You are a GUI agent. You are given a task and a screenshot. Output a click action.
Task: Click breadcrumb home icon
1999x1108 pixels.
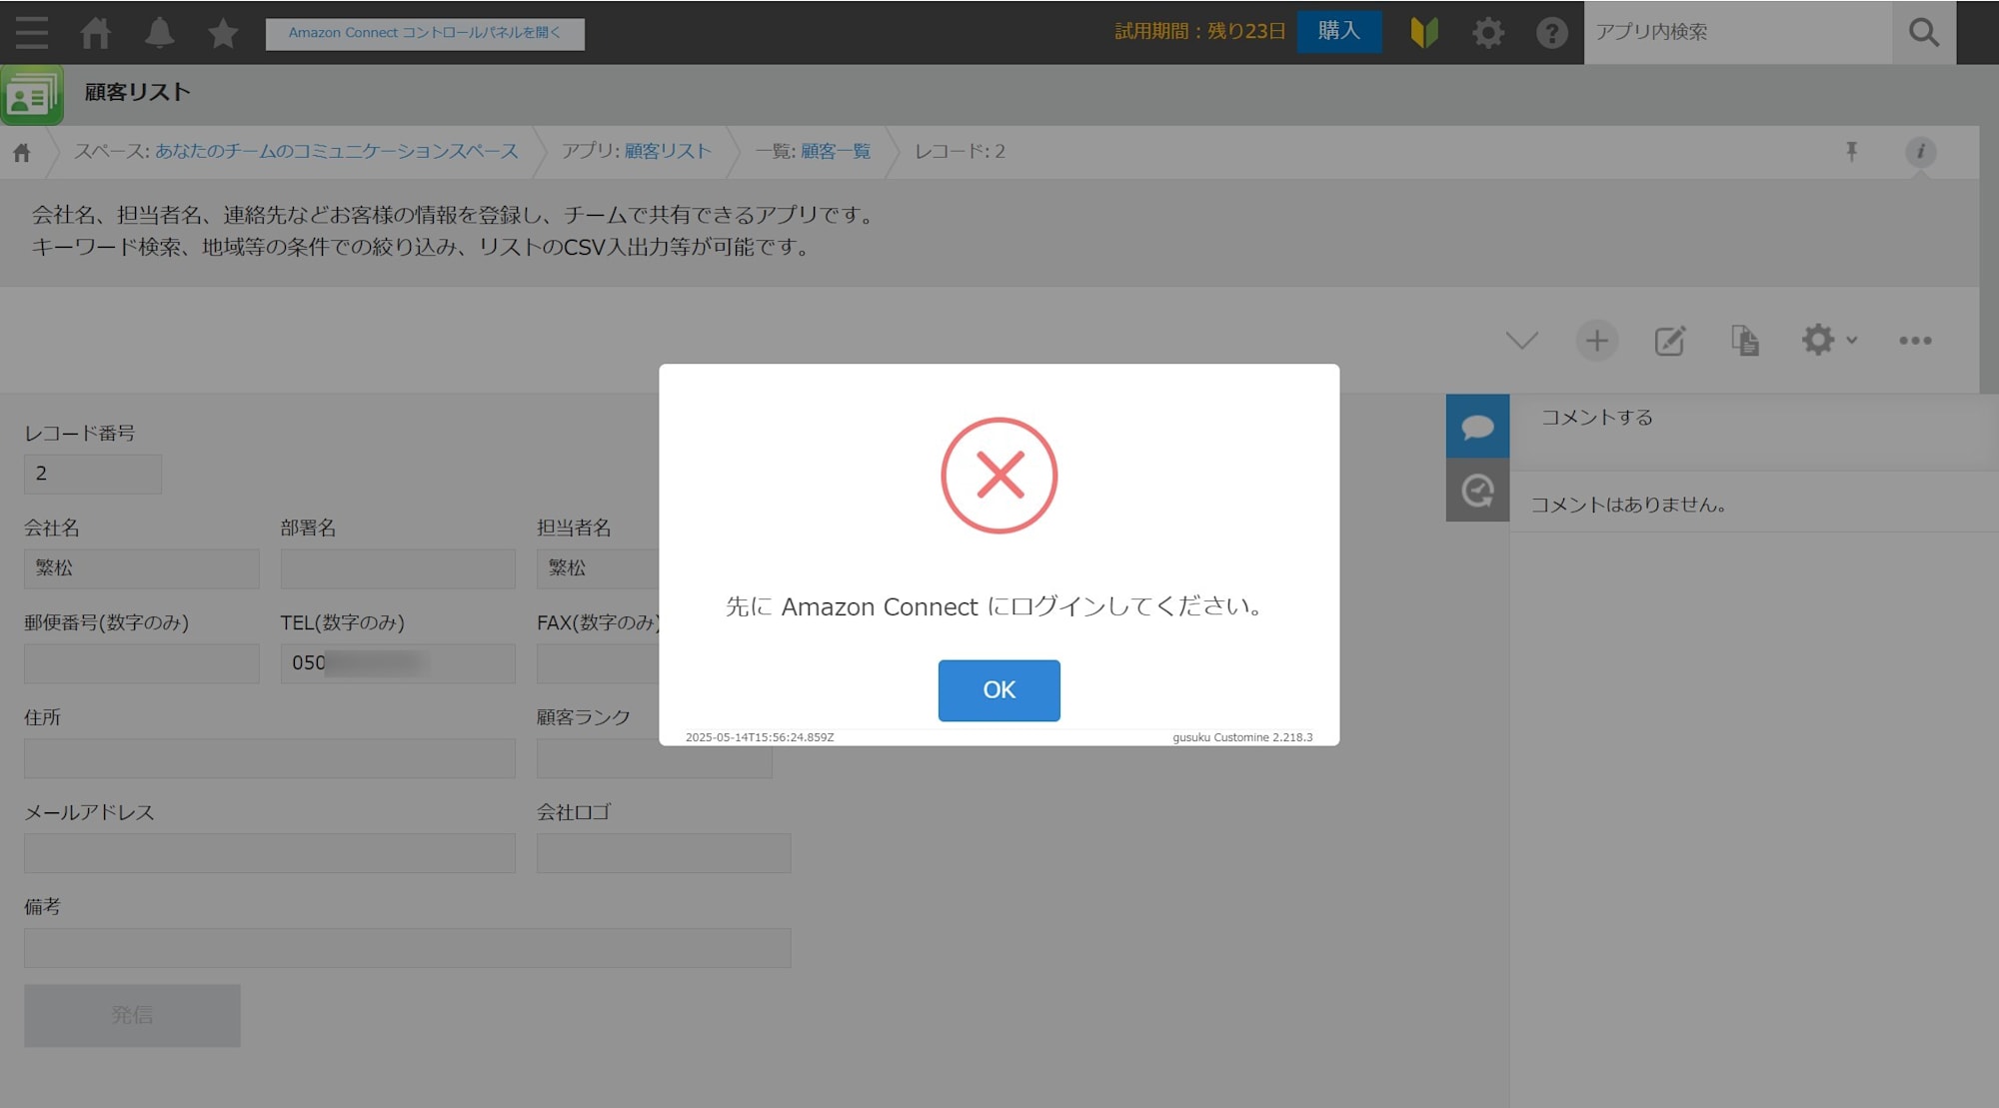[x=22, y=152]
